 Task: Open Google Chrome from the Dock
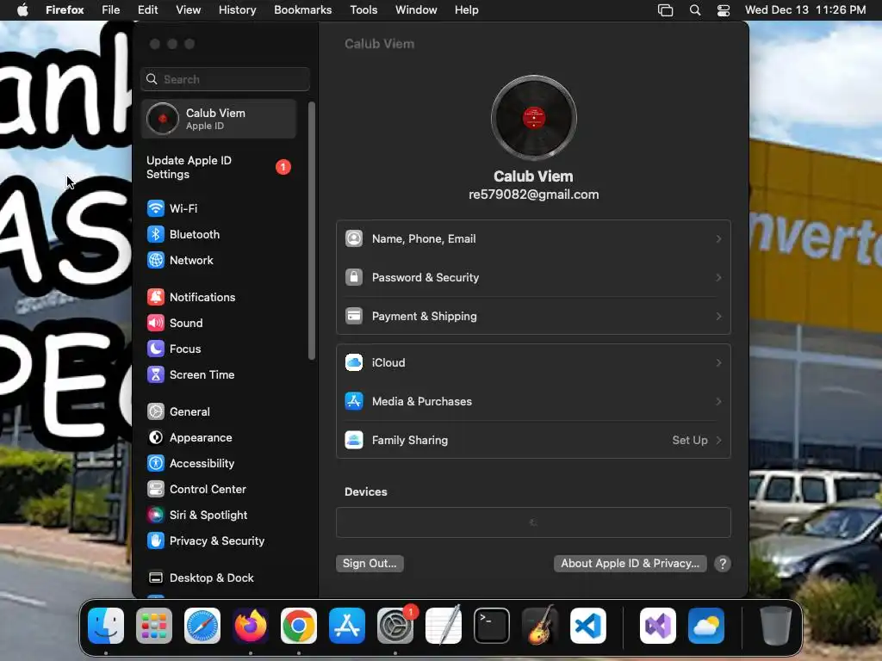(299, 627)
